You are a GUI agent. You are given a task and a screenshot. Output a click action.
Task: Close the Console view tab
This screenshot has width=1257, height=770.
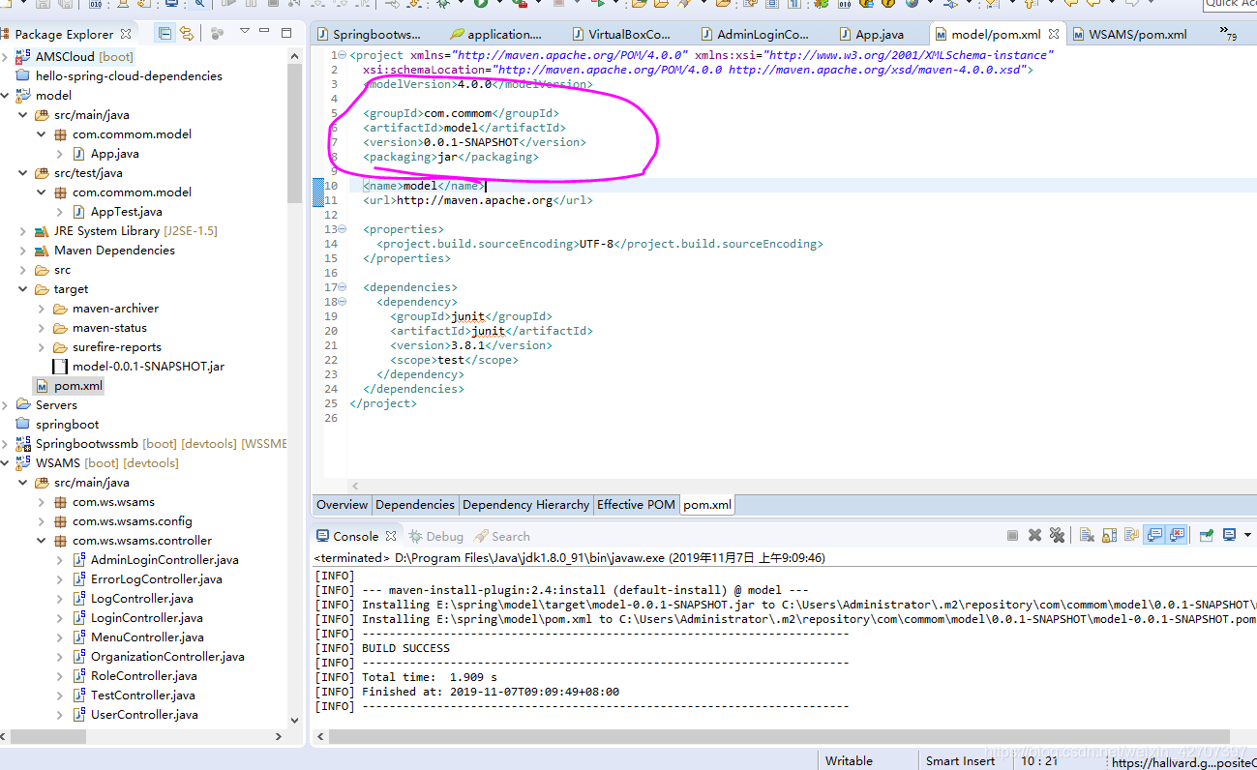pyautogui.click(x=391, y=536)
